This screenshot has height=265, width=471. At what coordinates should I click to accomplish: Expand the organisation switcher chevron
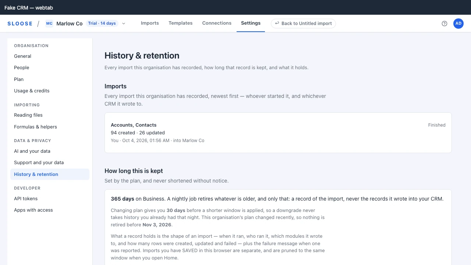pos(124,24)
